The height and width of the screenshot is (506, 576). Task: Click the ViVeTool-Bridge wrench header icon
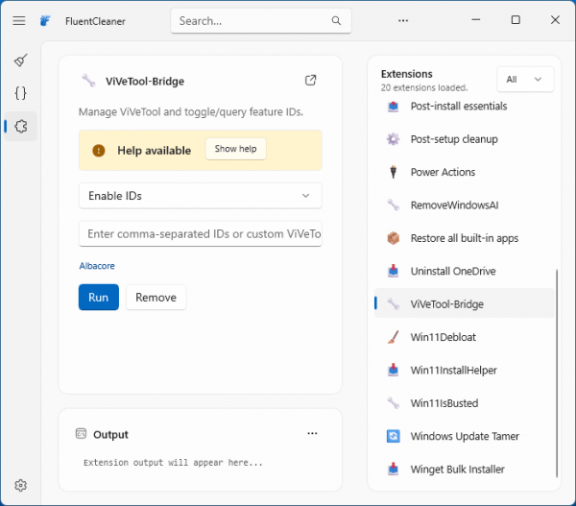click(88, 81)
